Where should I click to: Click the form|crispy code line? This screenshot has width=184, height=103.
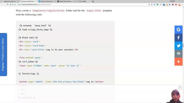click(x=29, y=74)
